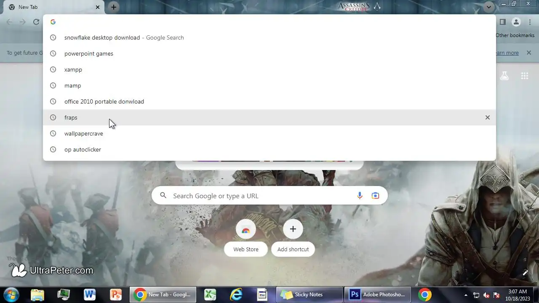Open the Chrome profile avatar
The width and height of the screenshot is (539, 303).
click(516, 22)
